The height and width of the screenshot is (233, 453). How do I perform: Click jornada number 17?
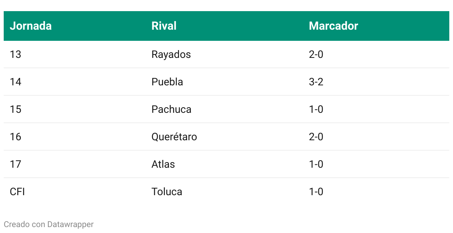point(15,164)
